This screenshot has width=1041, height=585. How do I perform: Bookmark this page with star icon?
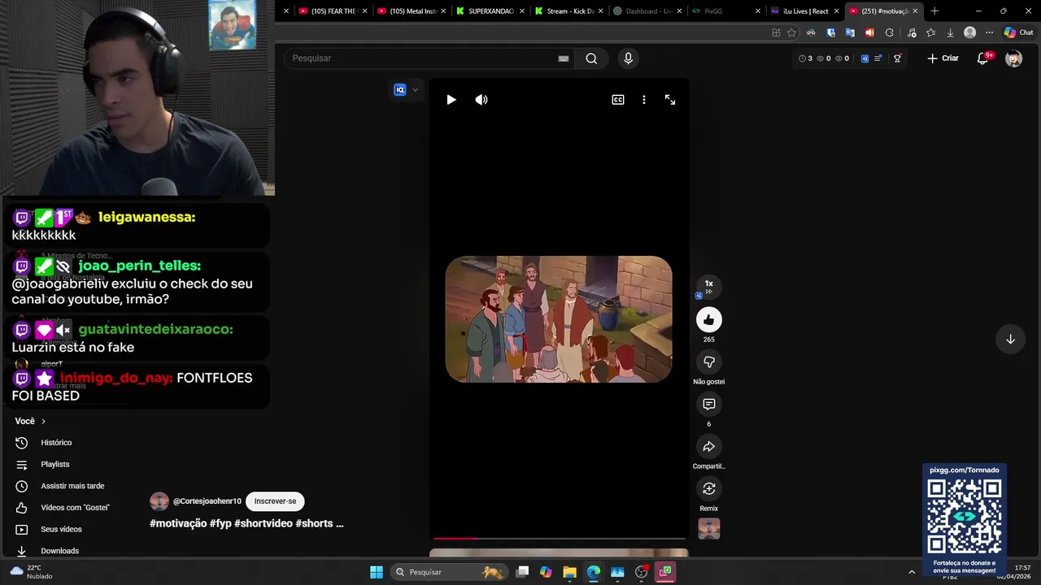pos(791,32)
